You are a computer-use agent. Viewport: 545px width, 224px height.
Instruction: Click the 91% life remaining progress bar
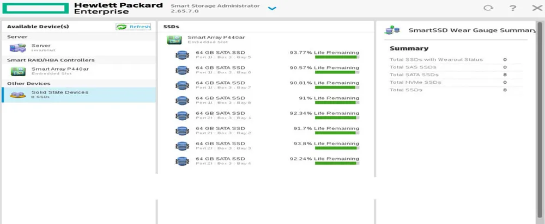point(337,102)
